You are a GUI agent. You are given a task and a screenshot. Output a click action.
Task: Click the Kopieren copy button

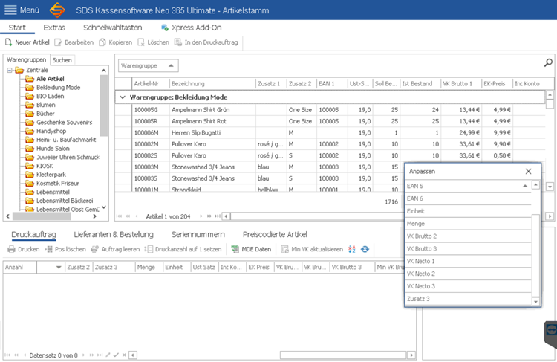tap(115, 42)
